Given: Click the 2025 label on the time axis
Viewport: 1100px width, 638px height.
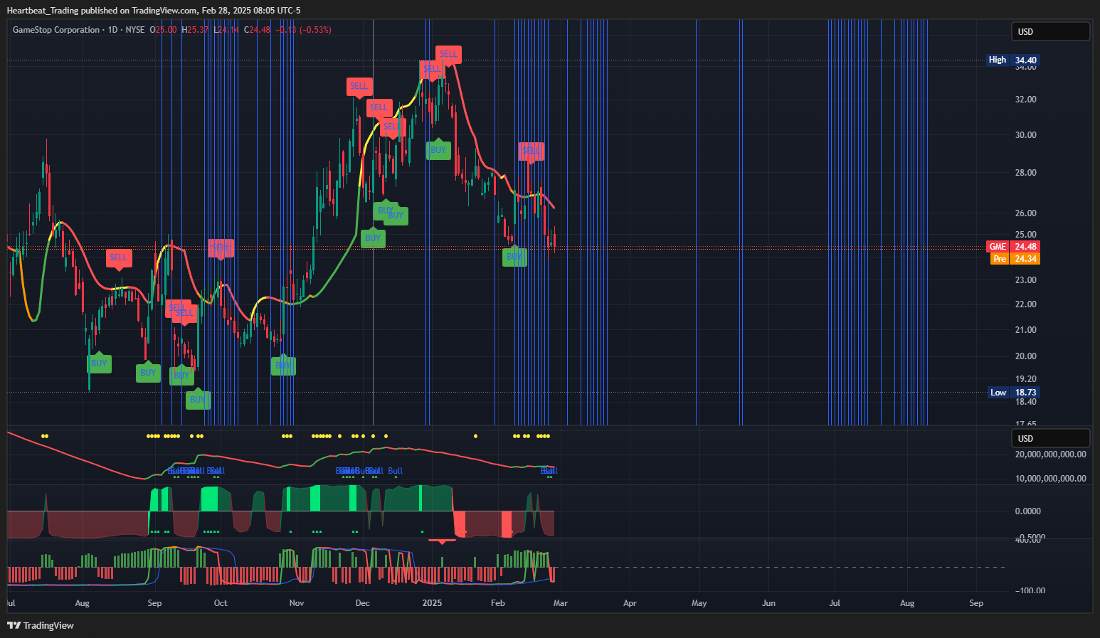Looking at the screenshot, I should tap(432, 603).
